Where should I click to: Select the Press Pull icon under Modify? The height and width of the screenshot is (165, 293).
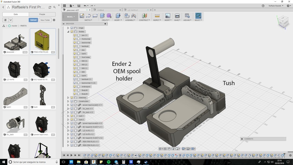coord(118,16)
